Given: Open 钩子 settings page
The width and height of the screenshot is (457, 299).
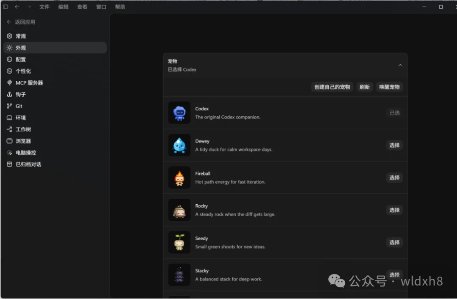Looking at the screenshot, I should point(55,94).
